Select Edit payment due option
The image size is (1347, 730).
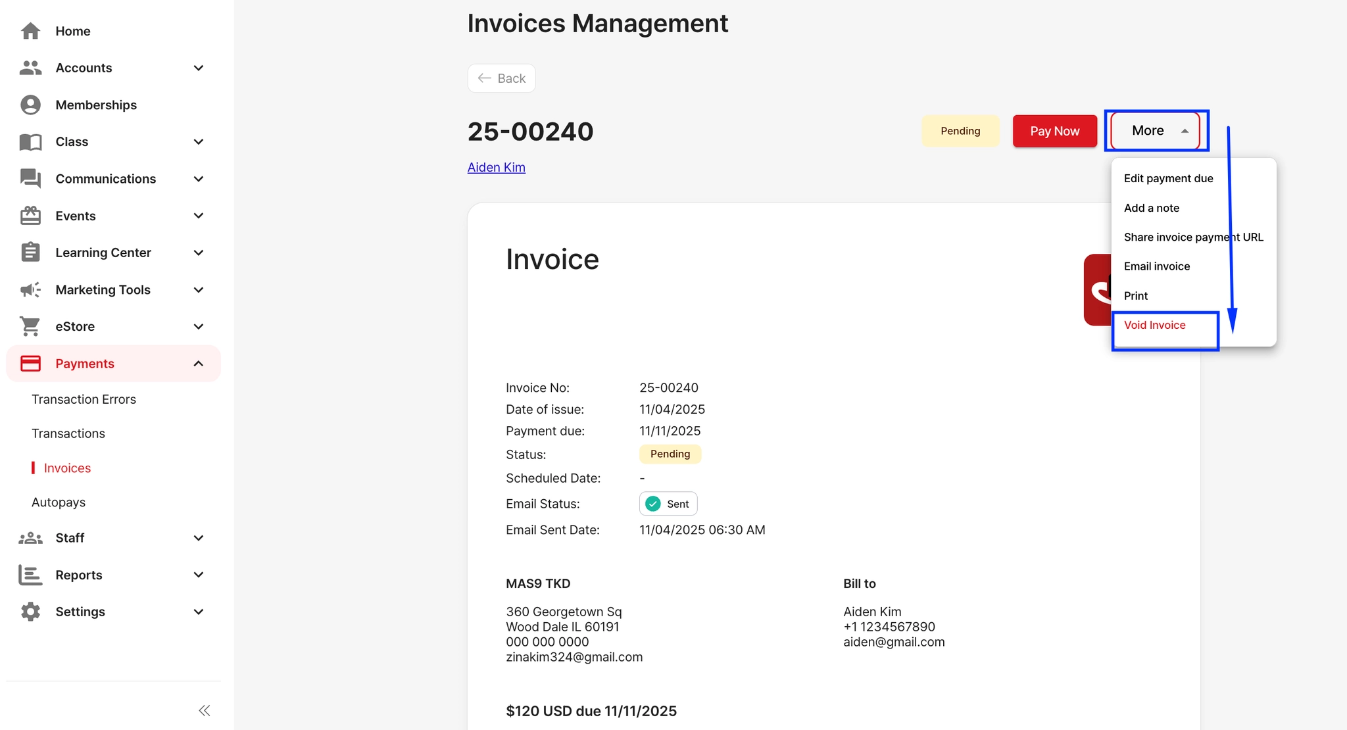point(1168,179)
